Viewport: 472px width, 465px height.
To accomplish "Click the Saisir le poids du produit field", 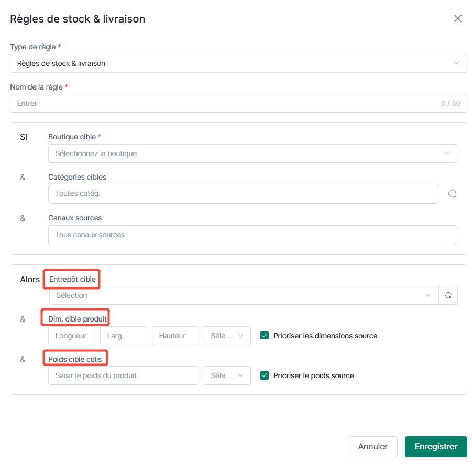I will click(x=124, y=375).
